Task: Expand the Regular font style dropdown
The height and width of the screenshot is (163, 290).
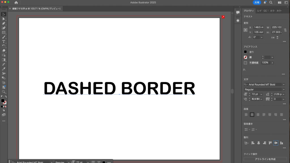Action: coord(283,89)
